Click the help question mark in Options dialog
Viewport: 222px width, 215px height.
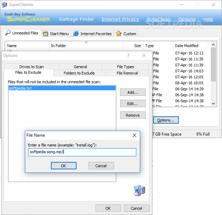pyautogui.click(x=128, y=56)
